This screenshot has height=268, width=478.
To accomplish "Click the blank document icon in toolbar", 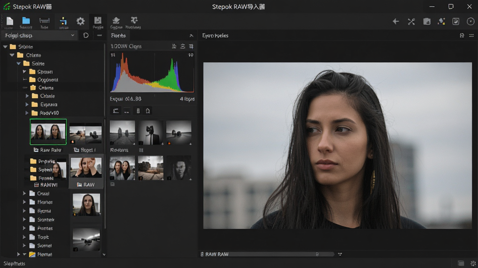I will pyautogui.click(x=10, y=21).
